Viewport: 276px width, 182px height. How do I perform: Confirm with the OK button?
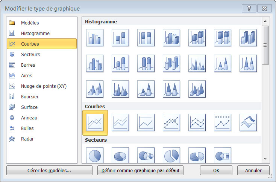216,170
